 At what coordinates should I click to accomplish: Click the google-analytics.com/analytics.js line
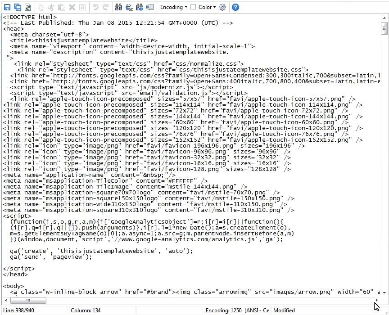(x=146, y=239)
